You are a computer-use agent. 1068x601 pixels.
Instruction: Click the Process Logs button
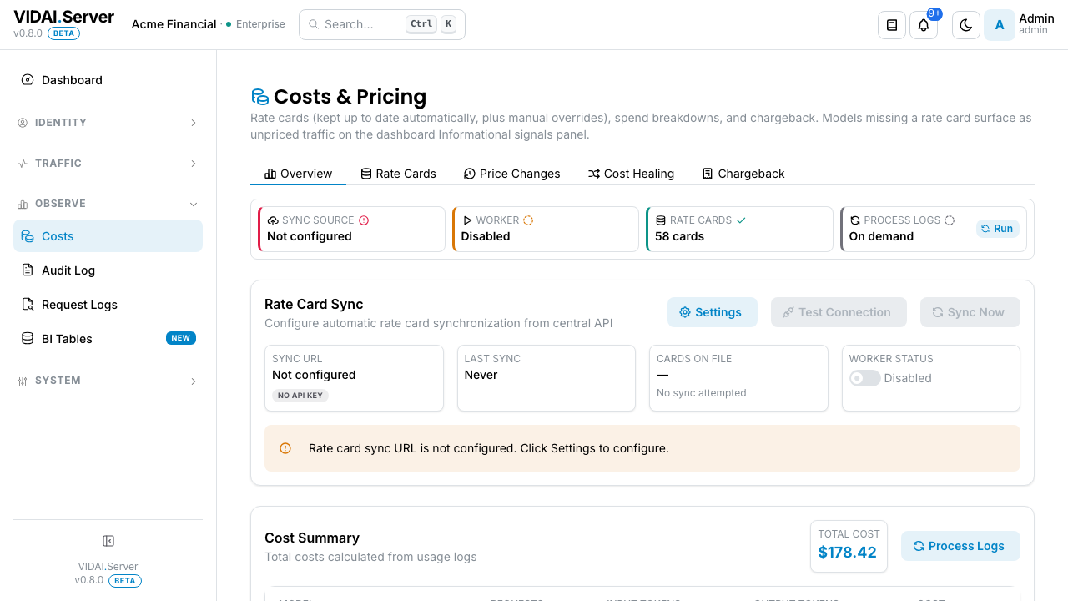click(960, 546)
